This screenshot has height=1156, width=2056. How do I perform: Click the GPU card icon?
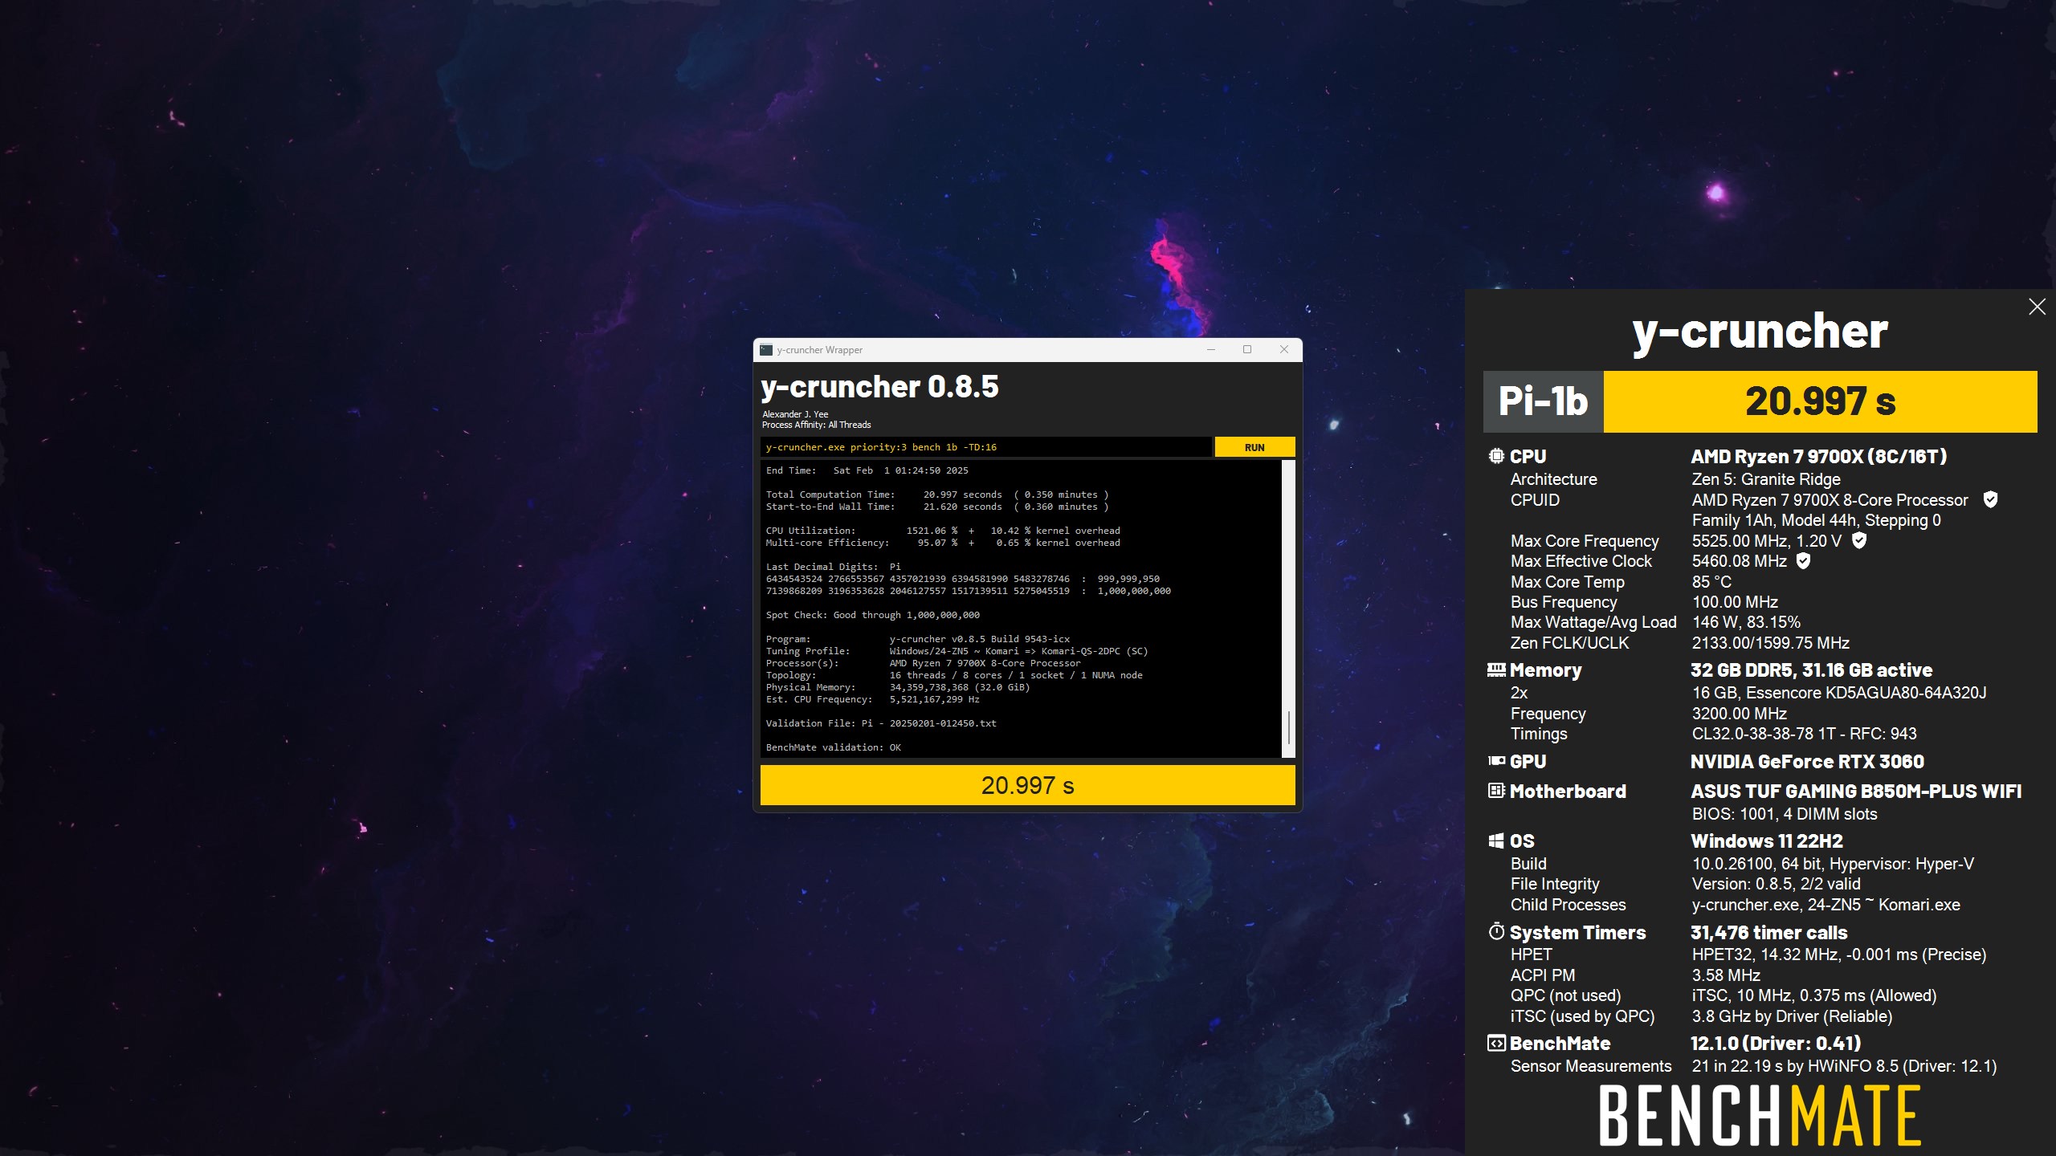(x=1496, y=761)
